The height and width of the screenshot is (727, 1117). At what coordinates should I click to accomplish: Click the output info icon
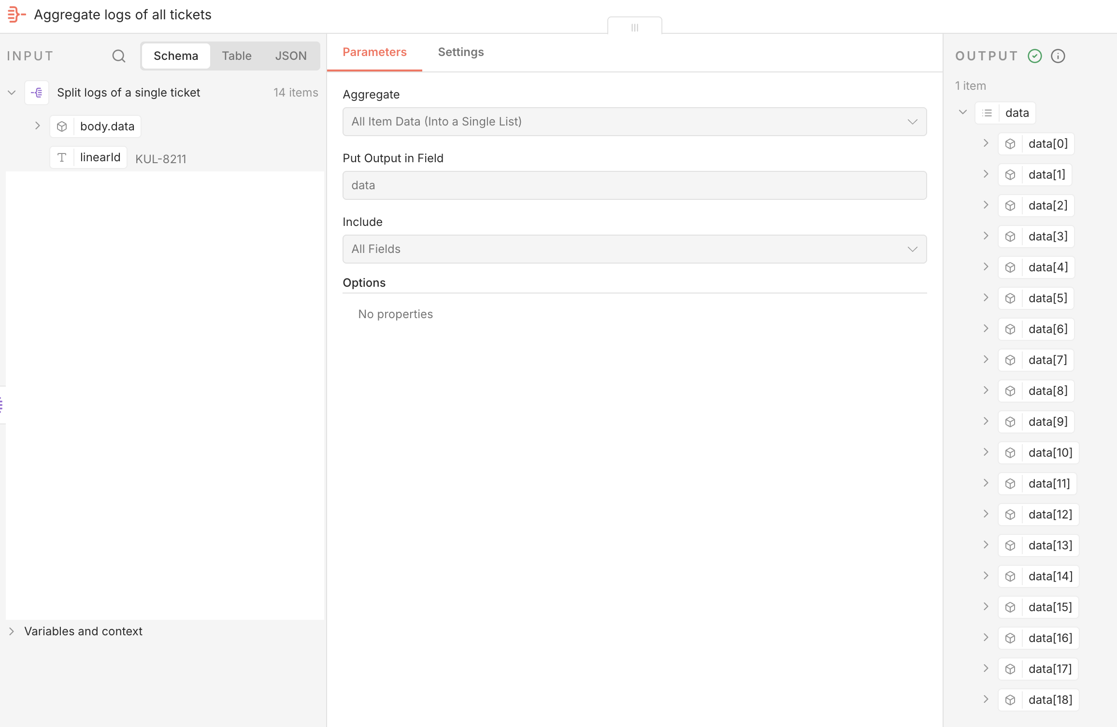[x=1058, y=56]
